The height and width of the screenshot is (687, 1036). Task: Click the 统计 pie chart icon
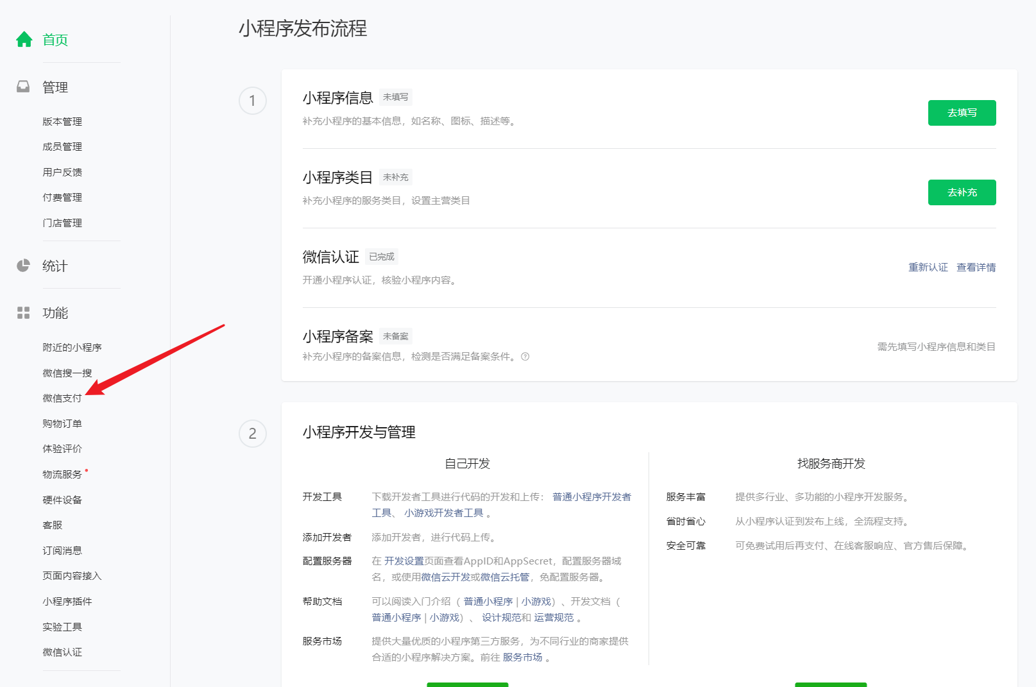point(23,266)
